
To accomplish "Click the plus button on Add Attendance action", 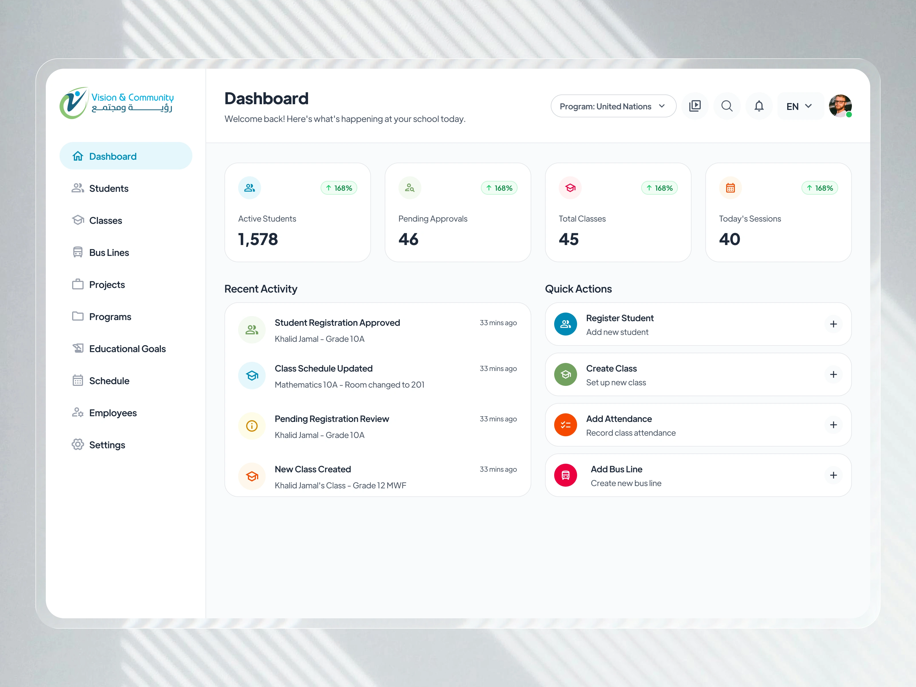I will click(x=834, y=425).
